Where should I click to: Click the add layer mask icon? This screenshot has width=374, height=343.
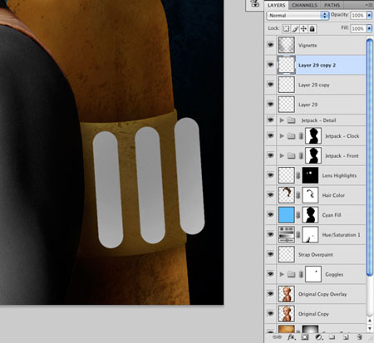point(305,337)
